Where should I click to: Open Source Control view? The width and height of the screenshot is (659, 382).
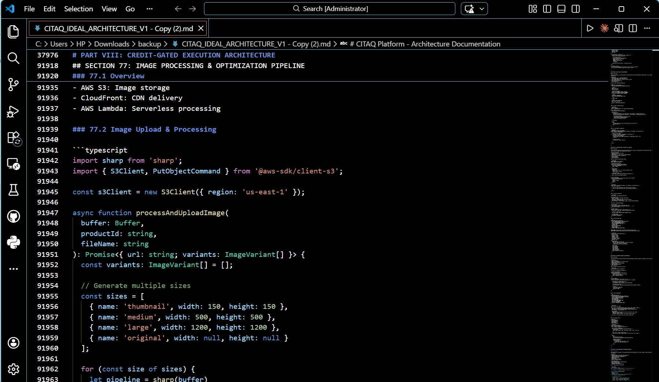click(14, 85)
